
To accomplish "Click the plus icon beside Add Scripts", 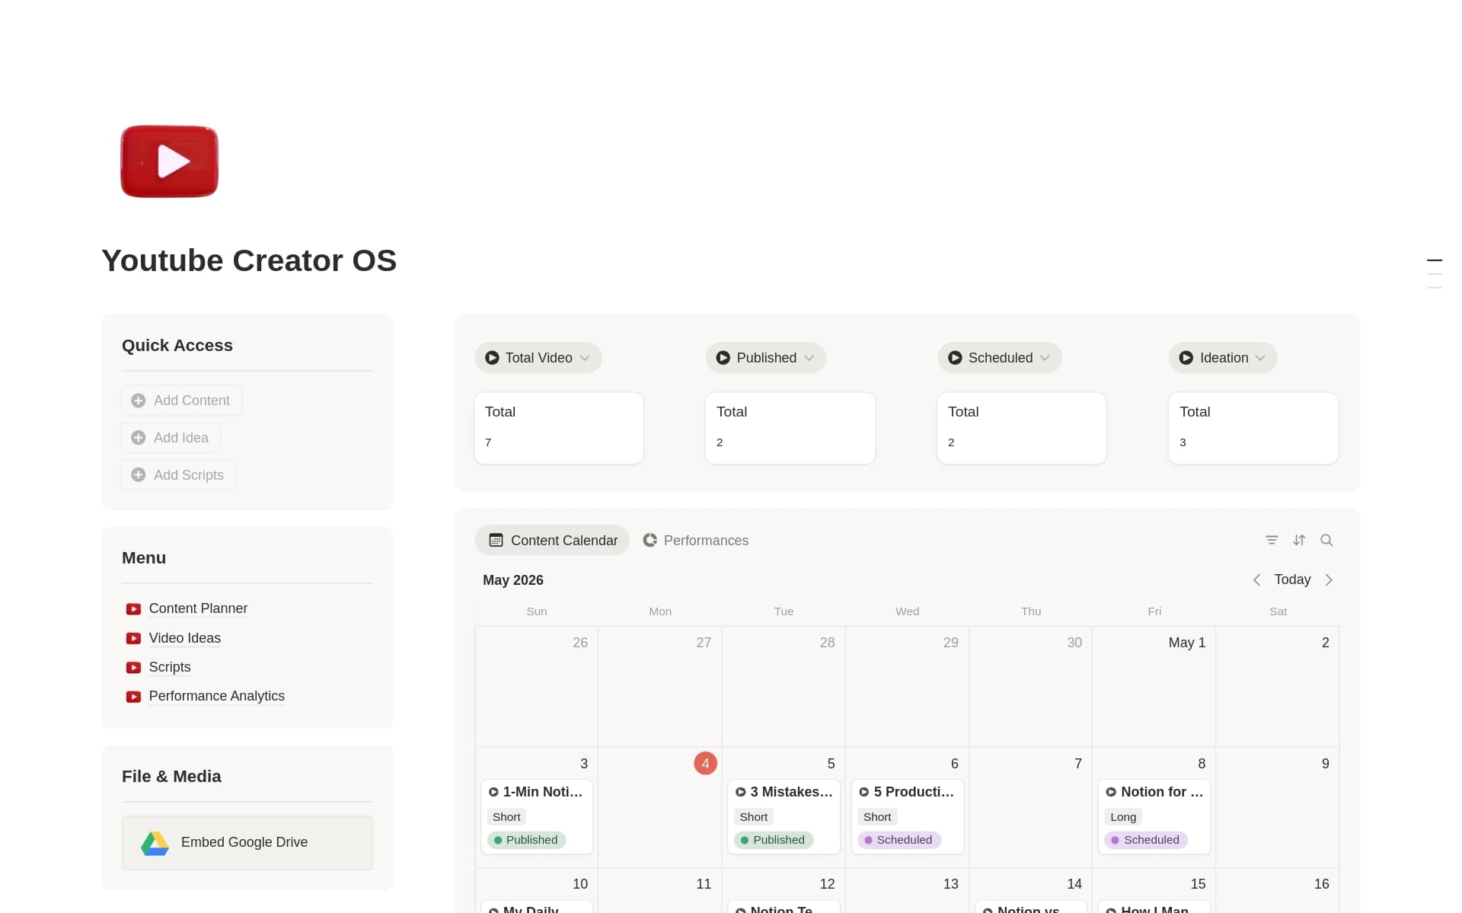I will (138, 475).
